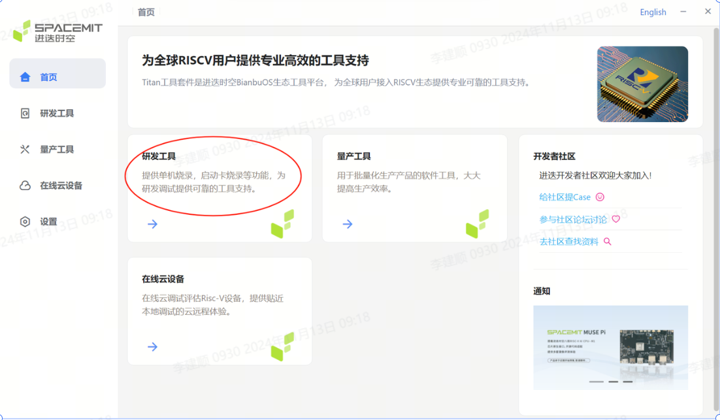This screenshot has height=420, width=720.
Task: Click the 量产工具 crossed-tools sidebar icon
Action: pos(25,149)
